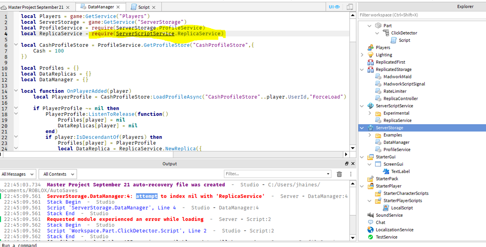Screen dimensions: 486x247
Task: Click the device emulator icon beside UI toggle
Action: click(x=349, y=7)
